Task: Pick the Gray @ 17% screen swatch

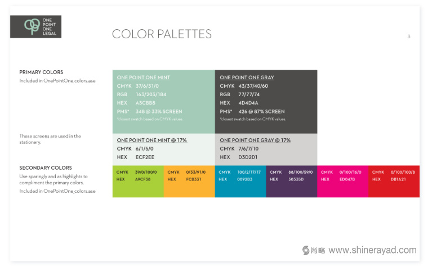Action: point(266,149)
